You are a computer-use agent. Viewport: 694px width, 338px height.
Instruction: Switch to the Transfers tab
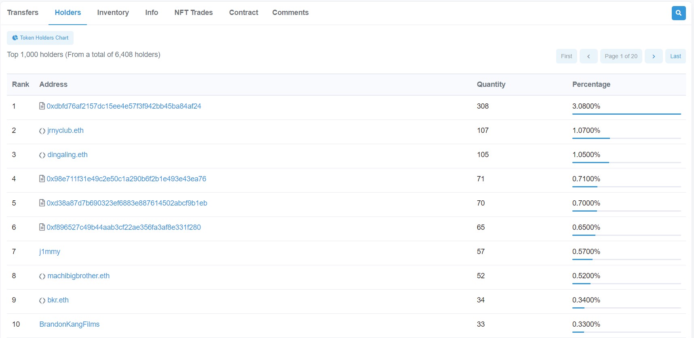pyautogui.click(x=23, y=13)
